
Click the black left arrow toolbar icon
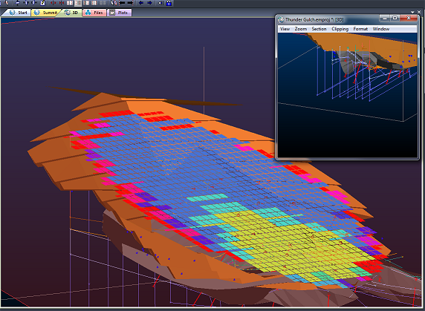point(123,3)
